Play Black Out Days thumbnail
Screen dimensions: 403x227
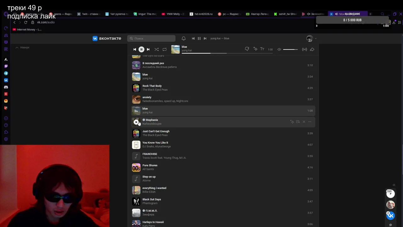click(x=136, y=201)
